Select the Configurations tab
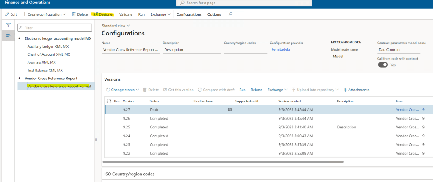This screenshot has width=433, height=182. [x=189, y=14]
